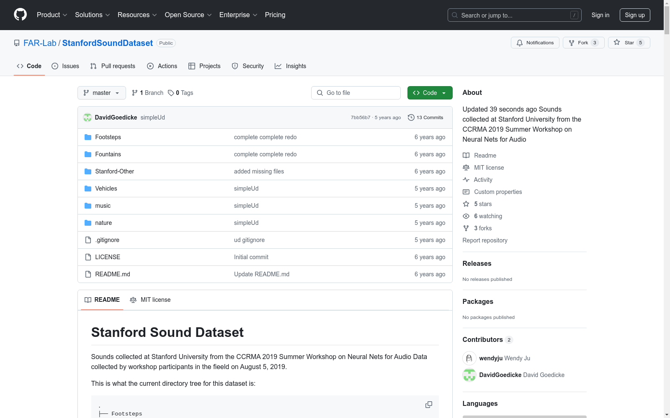Open the green Code dropdown button
670x418 pixels.
(x=430, y=93)
